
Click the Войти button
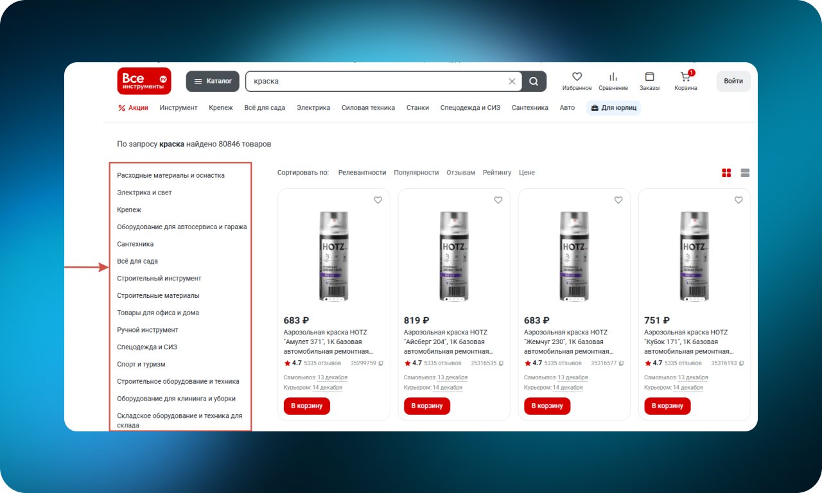click(733, 81)
